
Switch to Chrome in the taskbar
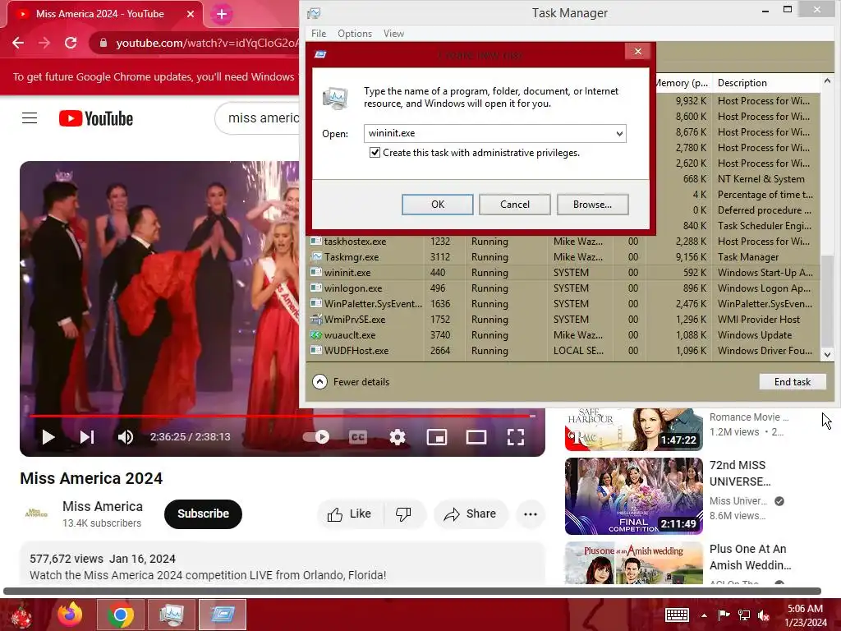tap(121, 615)
